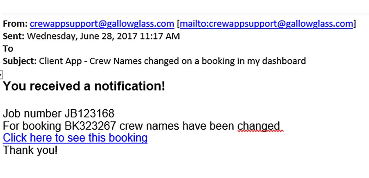Click the red-underlined word 'changed'
This screenshot has height=178, width=369.
[x=258, y=126]
